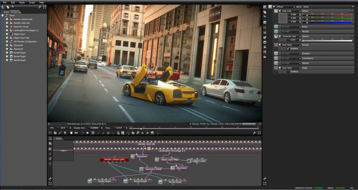This screenshot has width=358, height=190.
Task: Open the Help menu
Action: point(42,2)
